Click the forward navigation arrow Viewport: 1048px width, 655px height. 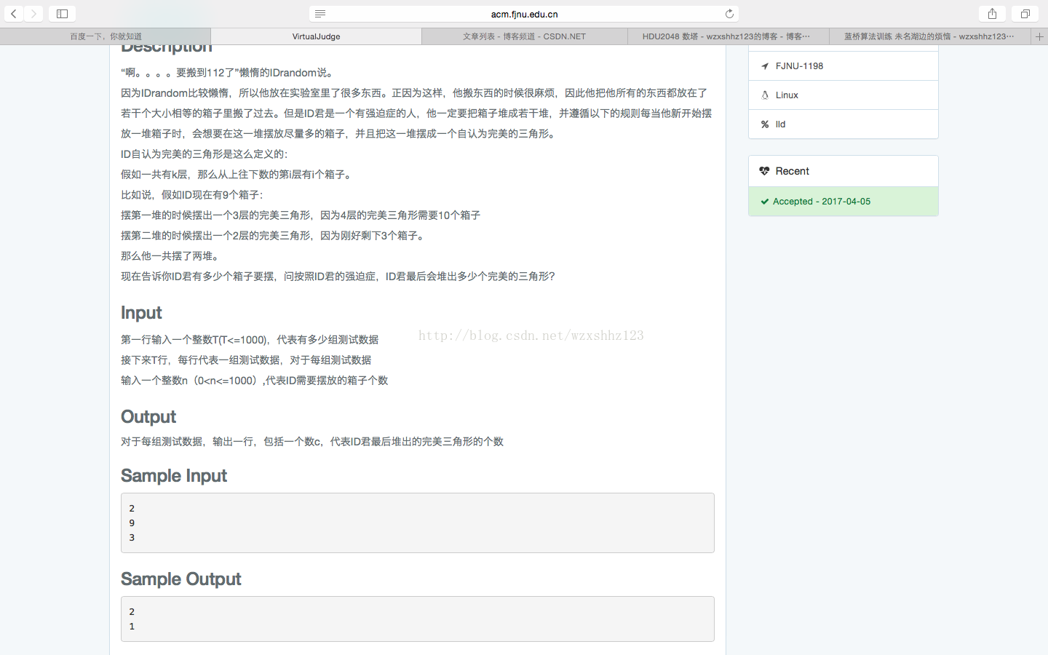(33, 14)
